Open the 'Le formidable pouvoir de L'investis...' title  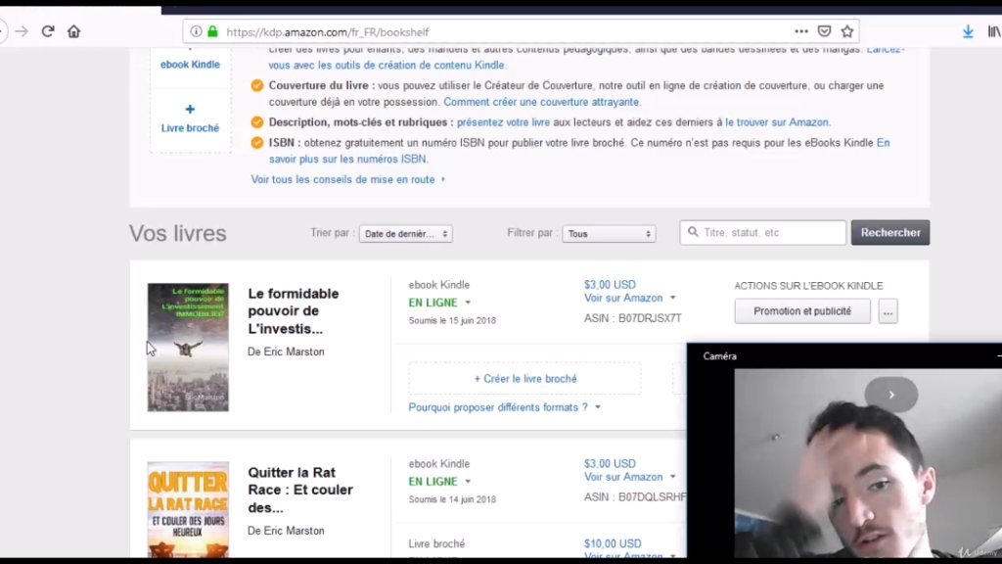click(294, 311)
